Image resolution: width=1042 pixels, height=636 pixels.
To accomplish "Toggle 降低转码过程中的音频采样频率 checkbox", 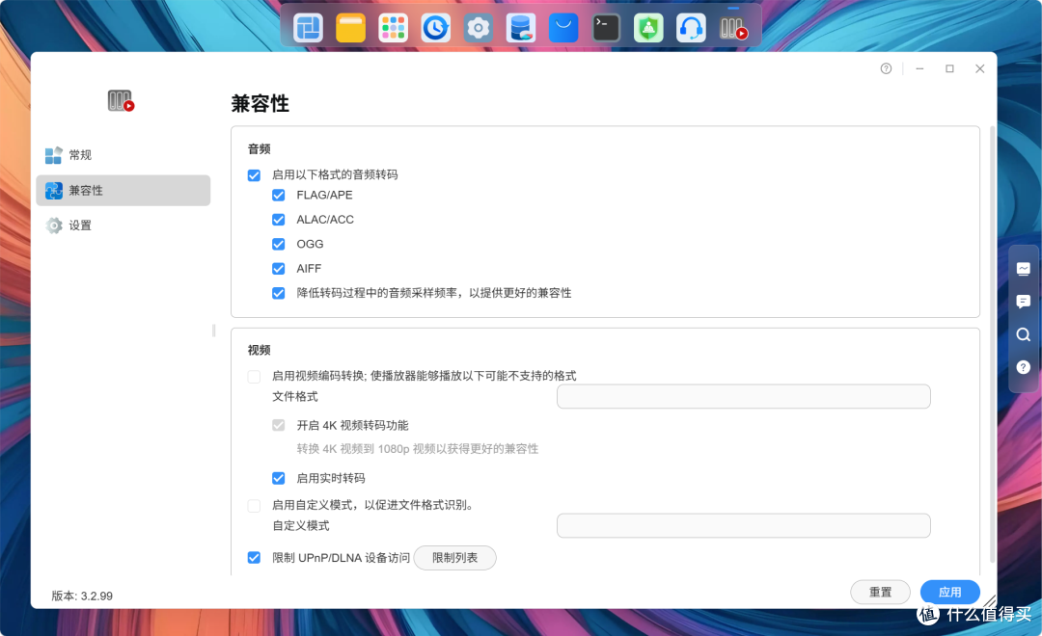I will pyautogui.click(x=279, y=294).
